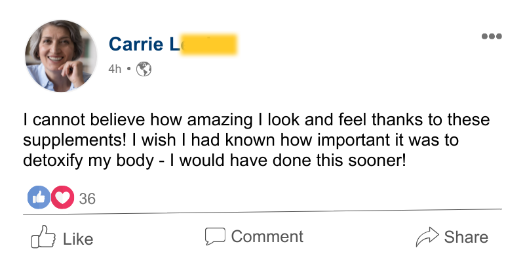Click the outlined thumbs-up Like icon
The height and width of the screenshot is (267, 525).
pyautogui.click(x=43, y=237)
